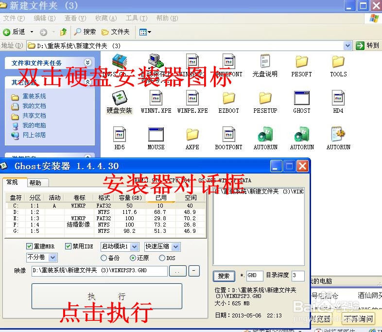
Task: Open the 硬盘安装 installer icon
Action: click(x=119, y=99)
